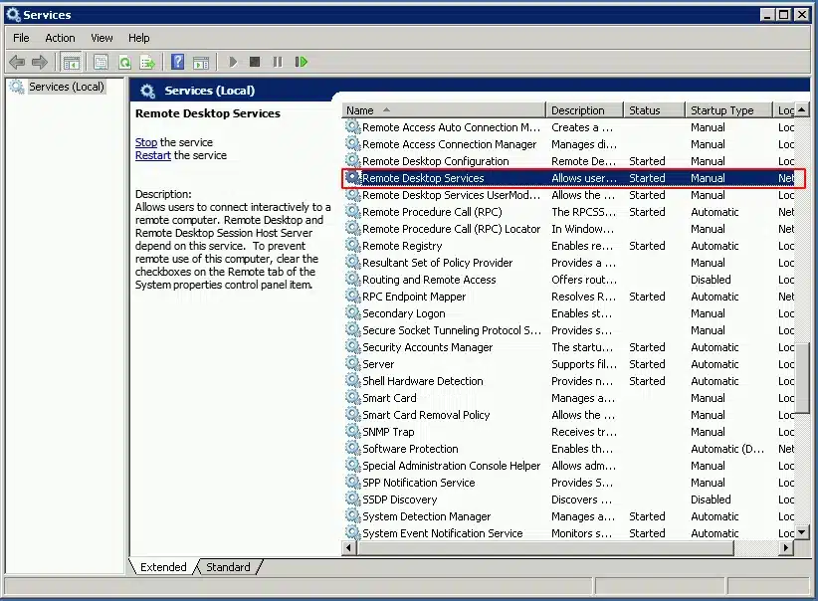Sort by the Startup Type column header
The image size is (818, 601).
[728, 110]
